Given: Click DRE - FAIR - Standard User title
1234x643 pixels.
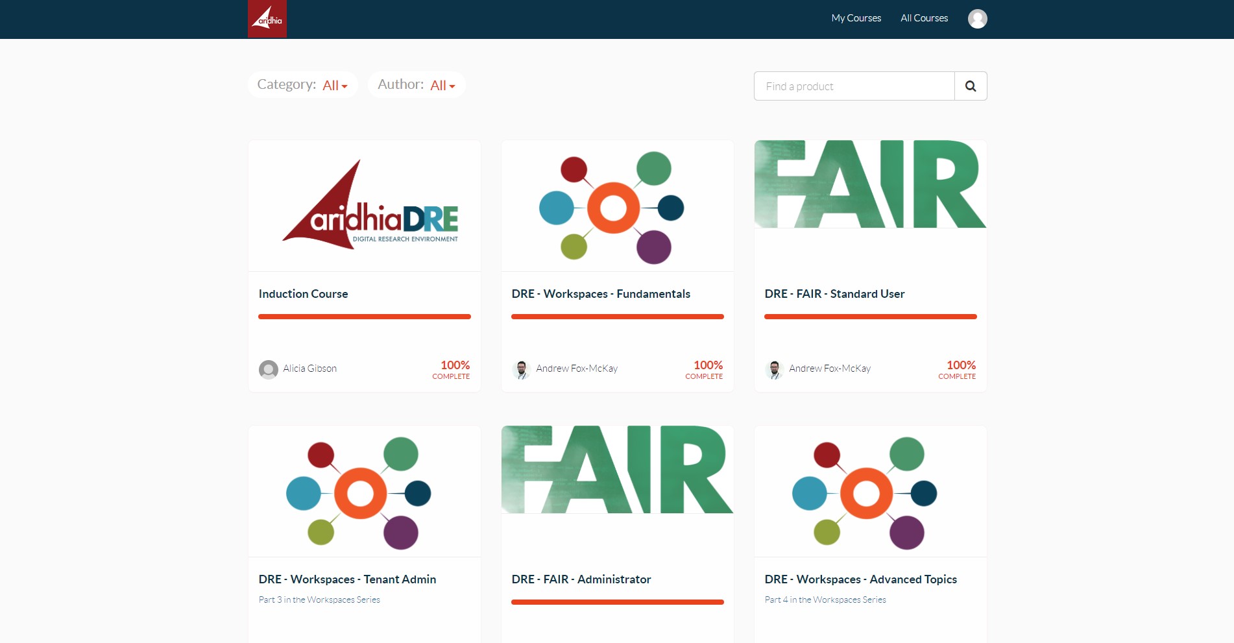Looking at the screenshot, I should tap(834, 294).
